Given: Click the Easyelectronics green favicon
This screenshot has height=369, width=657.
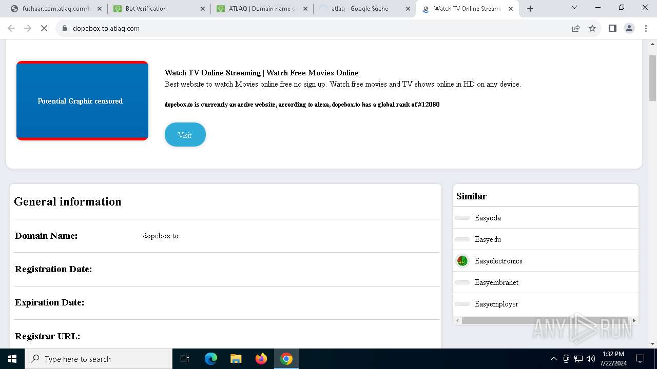Looking at the screenshot, I should point(462,261).
